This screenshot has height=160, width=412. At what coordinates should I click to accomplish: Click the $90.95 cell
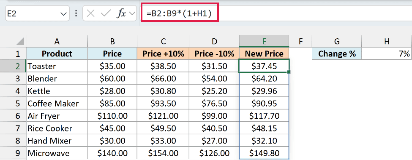click(x=264, y=104)
